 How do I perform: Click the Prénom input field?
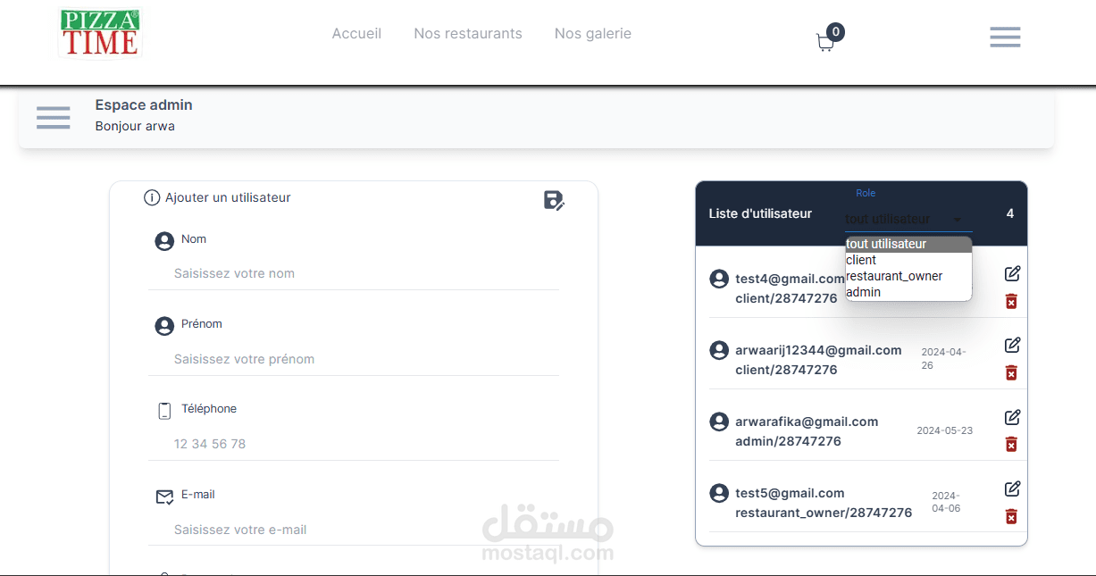point(354,359)
